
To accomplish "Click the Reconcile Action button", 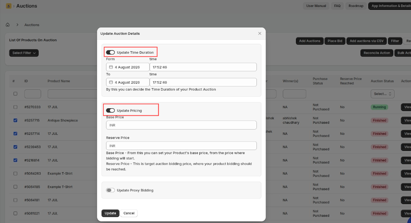I will tap(376, 53).
